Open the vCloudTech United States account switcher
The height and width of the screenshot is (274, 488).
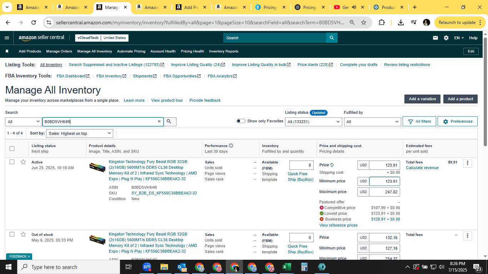click(x=102, y=38)
